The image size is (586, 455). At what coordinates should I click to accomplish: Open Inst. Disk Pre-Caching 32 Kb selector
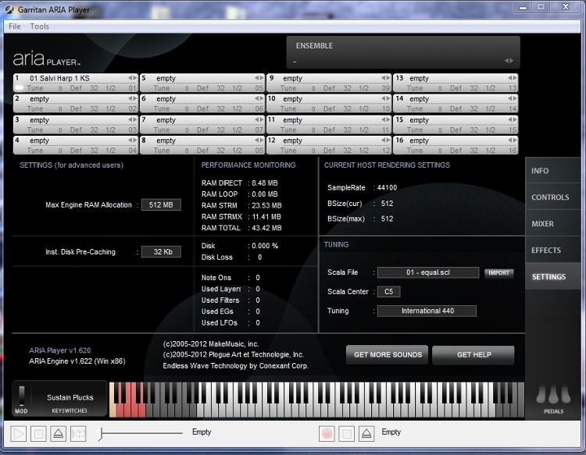coord(161,252)
